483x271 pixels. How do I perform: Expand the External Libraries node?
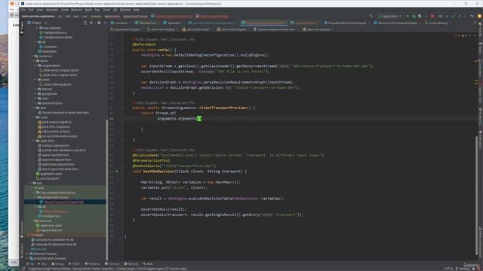27,254
